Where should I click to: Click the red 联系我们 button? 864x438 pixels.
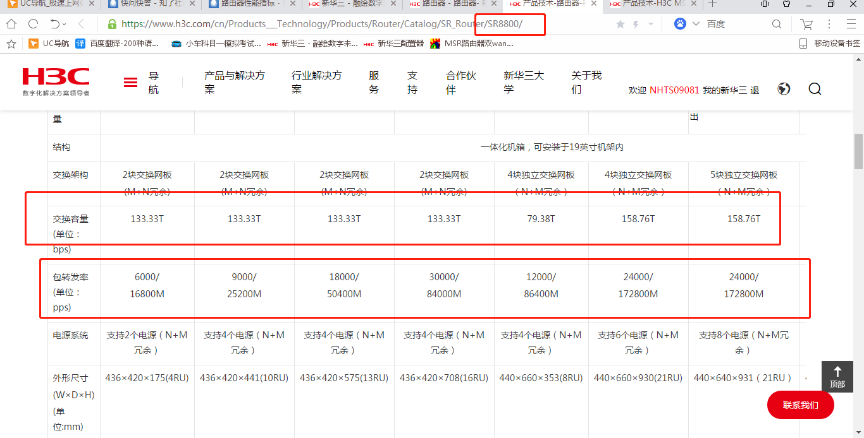[800, 405]
